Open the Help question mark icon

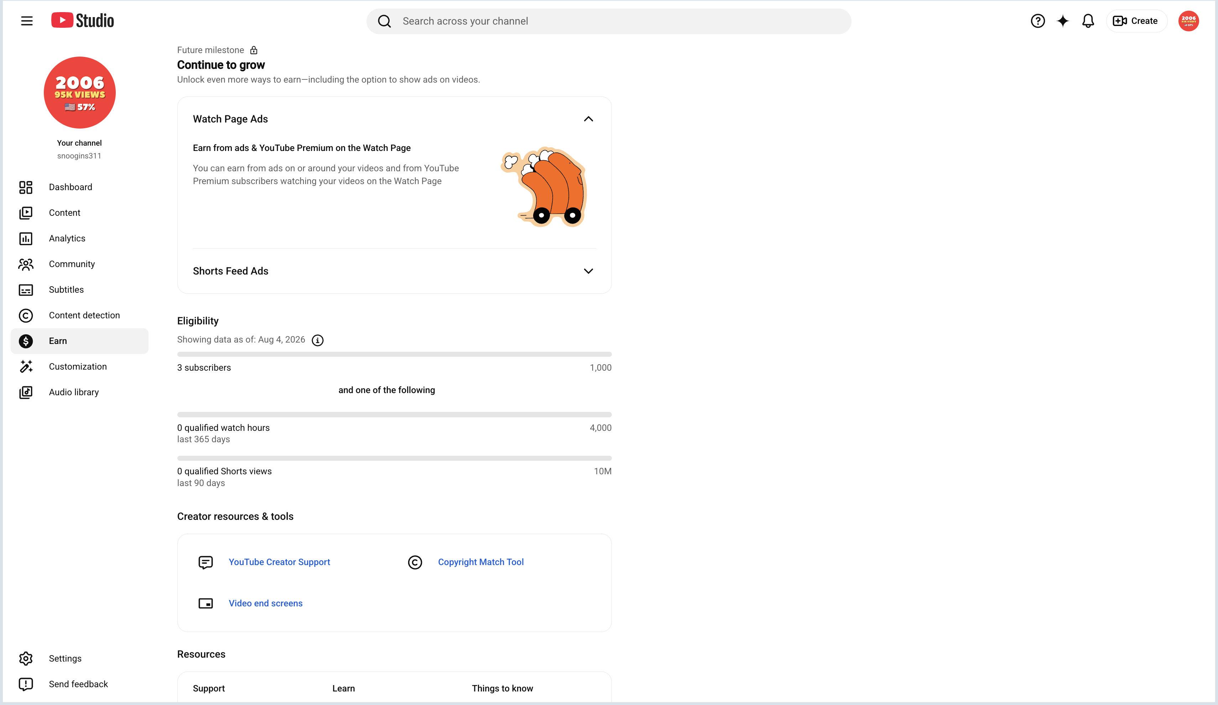pyautogui.click(x=1038, y=21)
